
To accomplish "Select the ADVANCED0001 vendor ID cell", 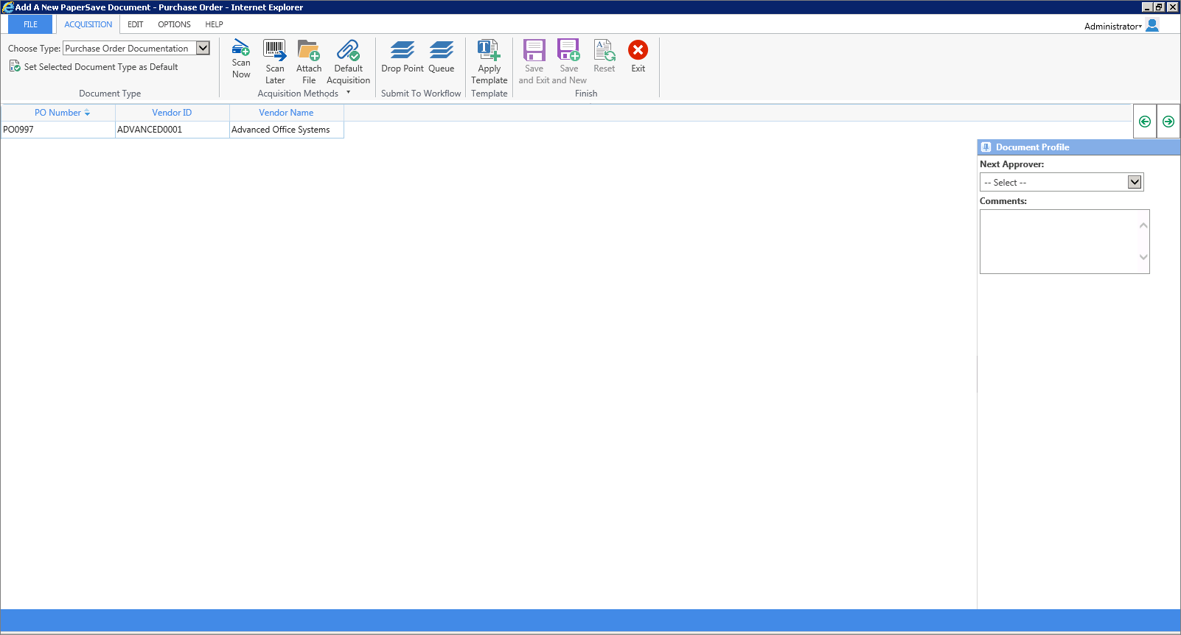I will (x=173, y=130).
